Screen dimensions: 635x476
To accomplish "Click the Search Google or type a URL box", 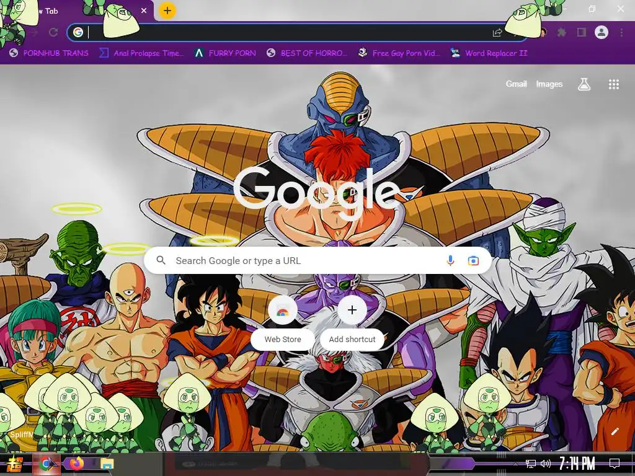I will click(318, 261).
